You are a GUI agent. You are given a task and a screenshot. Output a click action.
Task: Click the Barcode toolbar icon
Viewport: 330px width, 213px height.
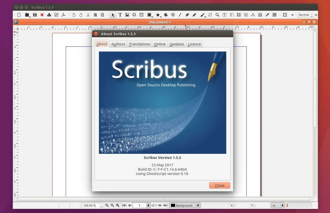(274, 15)
